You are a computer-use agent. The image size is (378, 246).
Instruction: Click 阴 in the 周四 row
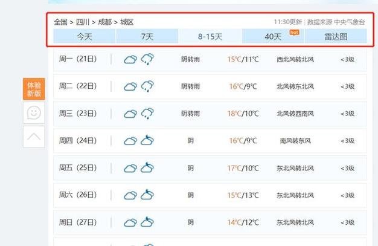pyautogui.click(x=190, y=141)
